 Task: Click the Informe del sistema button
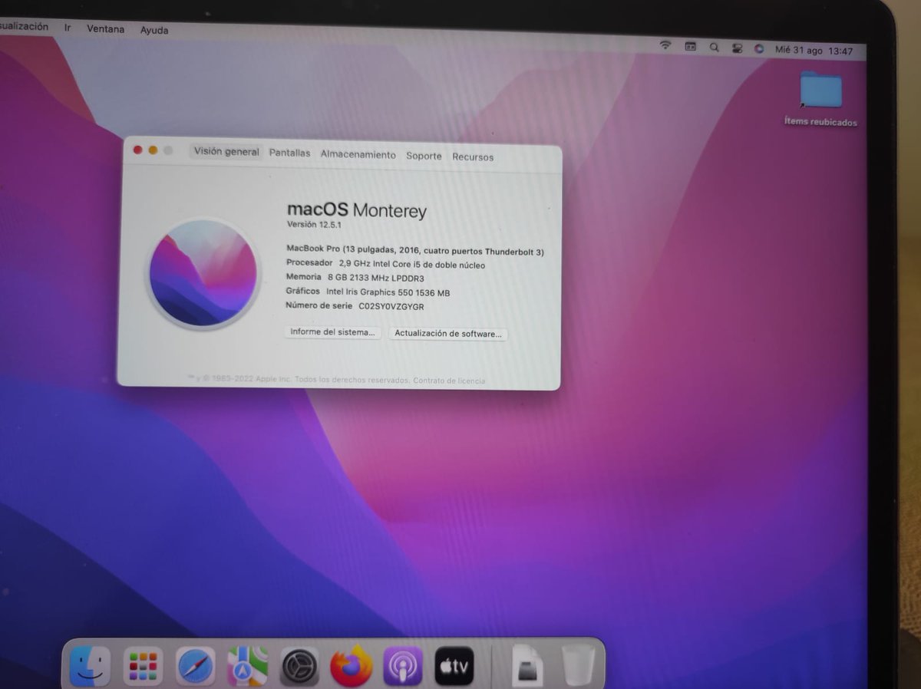coord(332,332)
